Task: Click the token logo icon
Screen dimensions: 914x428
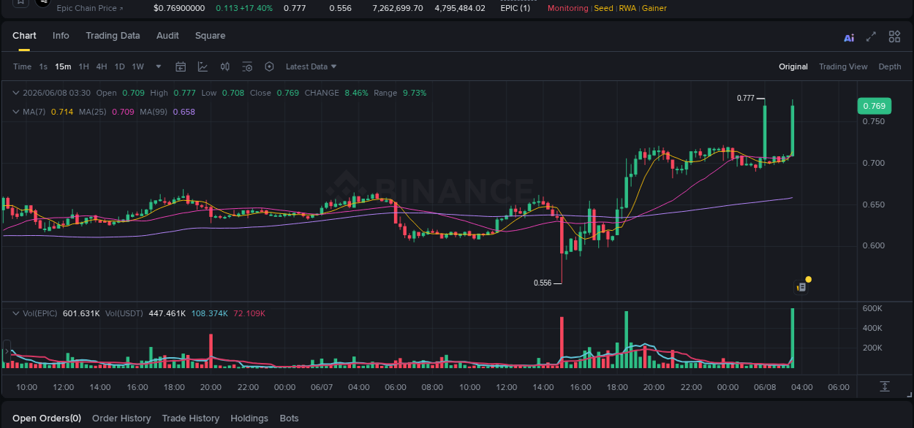Action: click(43, 2)
